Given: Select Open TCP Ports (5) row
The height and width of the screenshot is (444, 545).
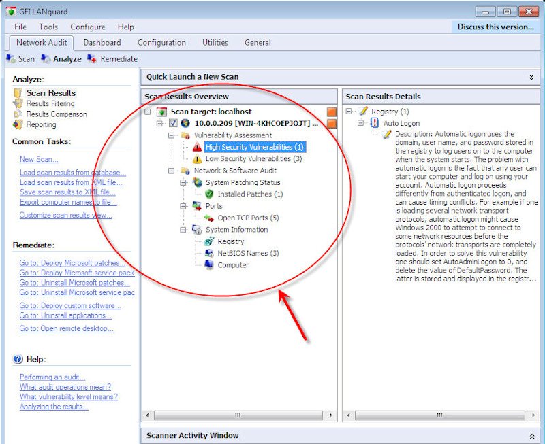Looking at the screenshot, I should pos(248,218).
